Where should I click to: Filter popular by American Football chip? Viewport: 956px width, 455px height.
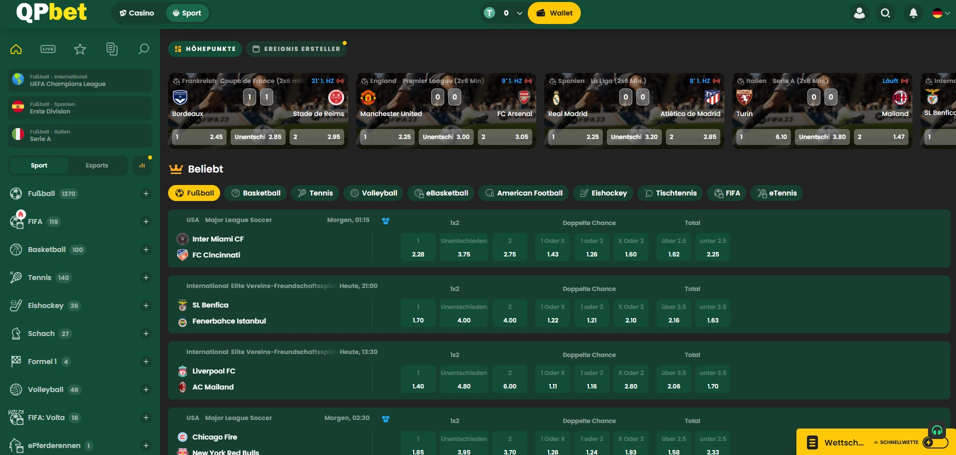coord(524,193)
